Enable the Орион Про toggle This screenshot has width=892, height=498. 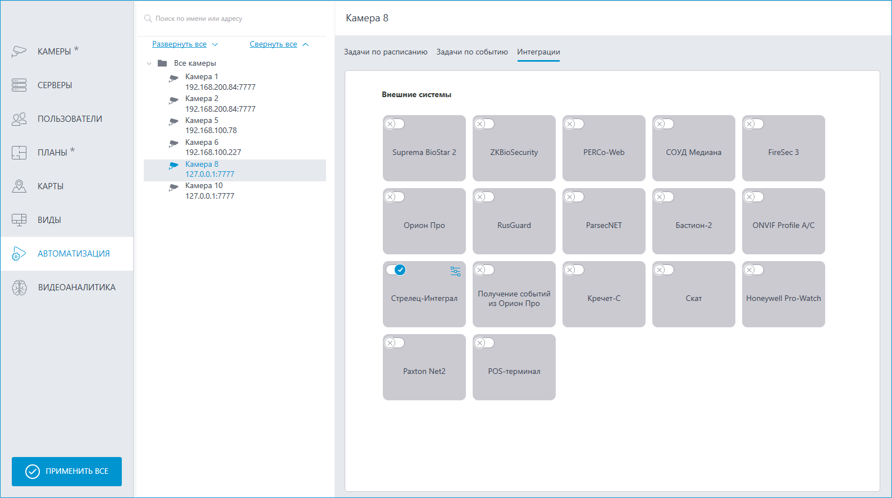(x=394, y=197)
